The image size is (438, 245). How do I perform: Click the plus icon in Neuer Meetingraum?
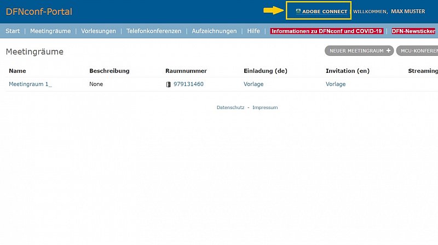point(388,50)
